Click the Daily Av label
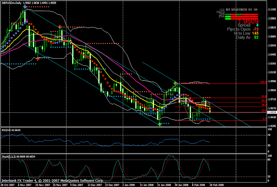 pyautogui.click(x=243, y=37)
